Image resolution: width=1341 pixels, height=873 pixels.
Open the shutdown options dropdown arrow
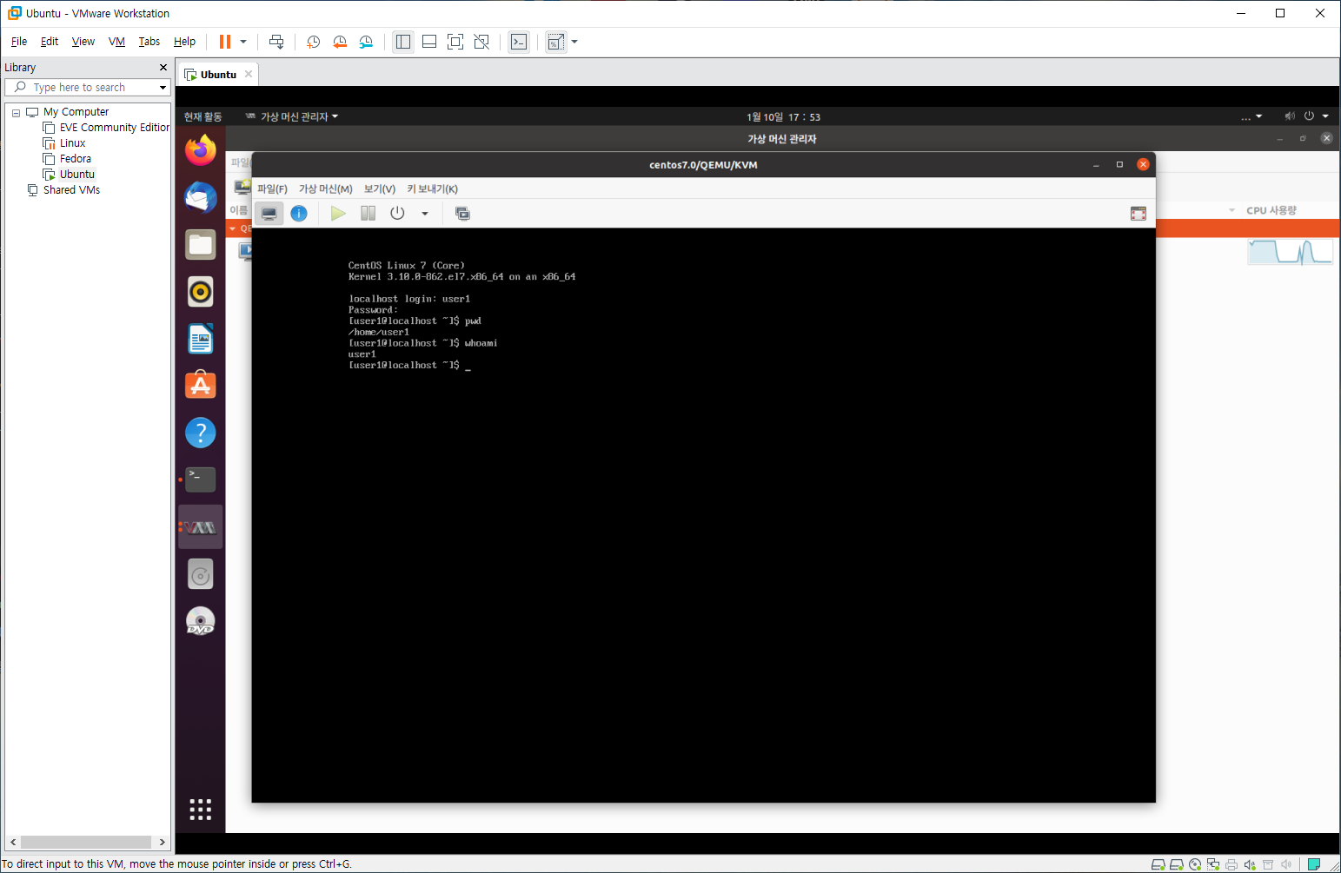click(425, 214)
